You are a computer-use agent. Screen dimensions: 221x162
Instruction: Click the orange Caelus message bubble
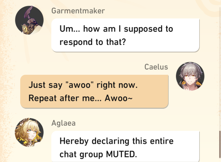(x=94, y=92)
